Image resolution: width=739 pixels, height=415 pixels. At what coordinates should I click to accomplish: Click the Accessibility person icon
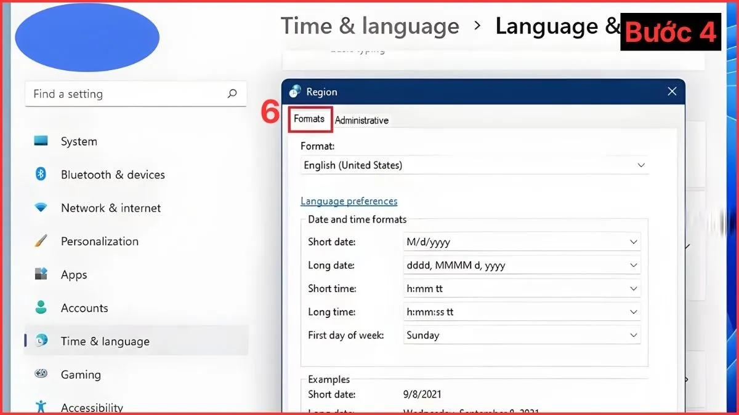(x=41, y=406)
